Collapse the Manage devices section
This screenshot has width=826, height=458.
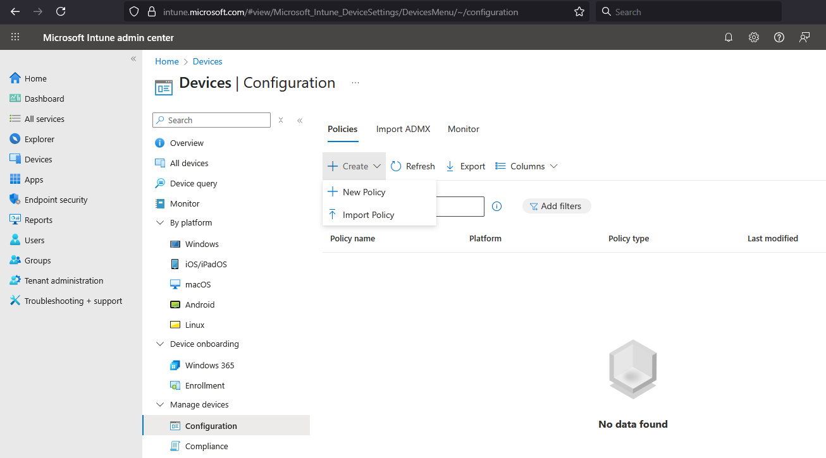[x=160, y=404]
